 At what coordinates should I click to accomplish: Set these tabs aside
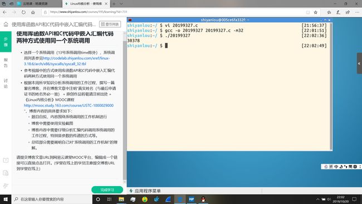coord(11,4)
